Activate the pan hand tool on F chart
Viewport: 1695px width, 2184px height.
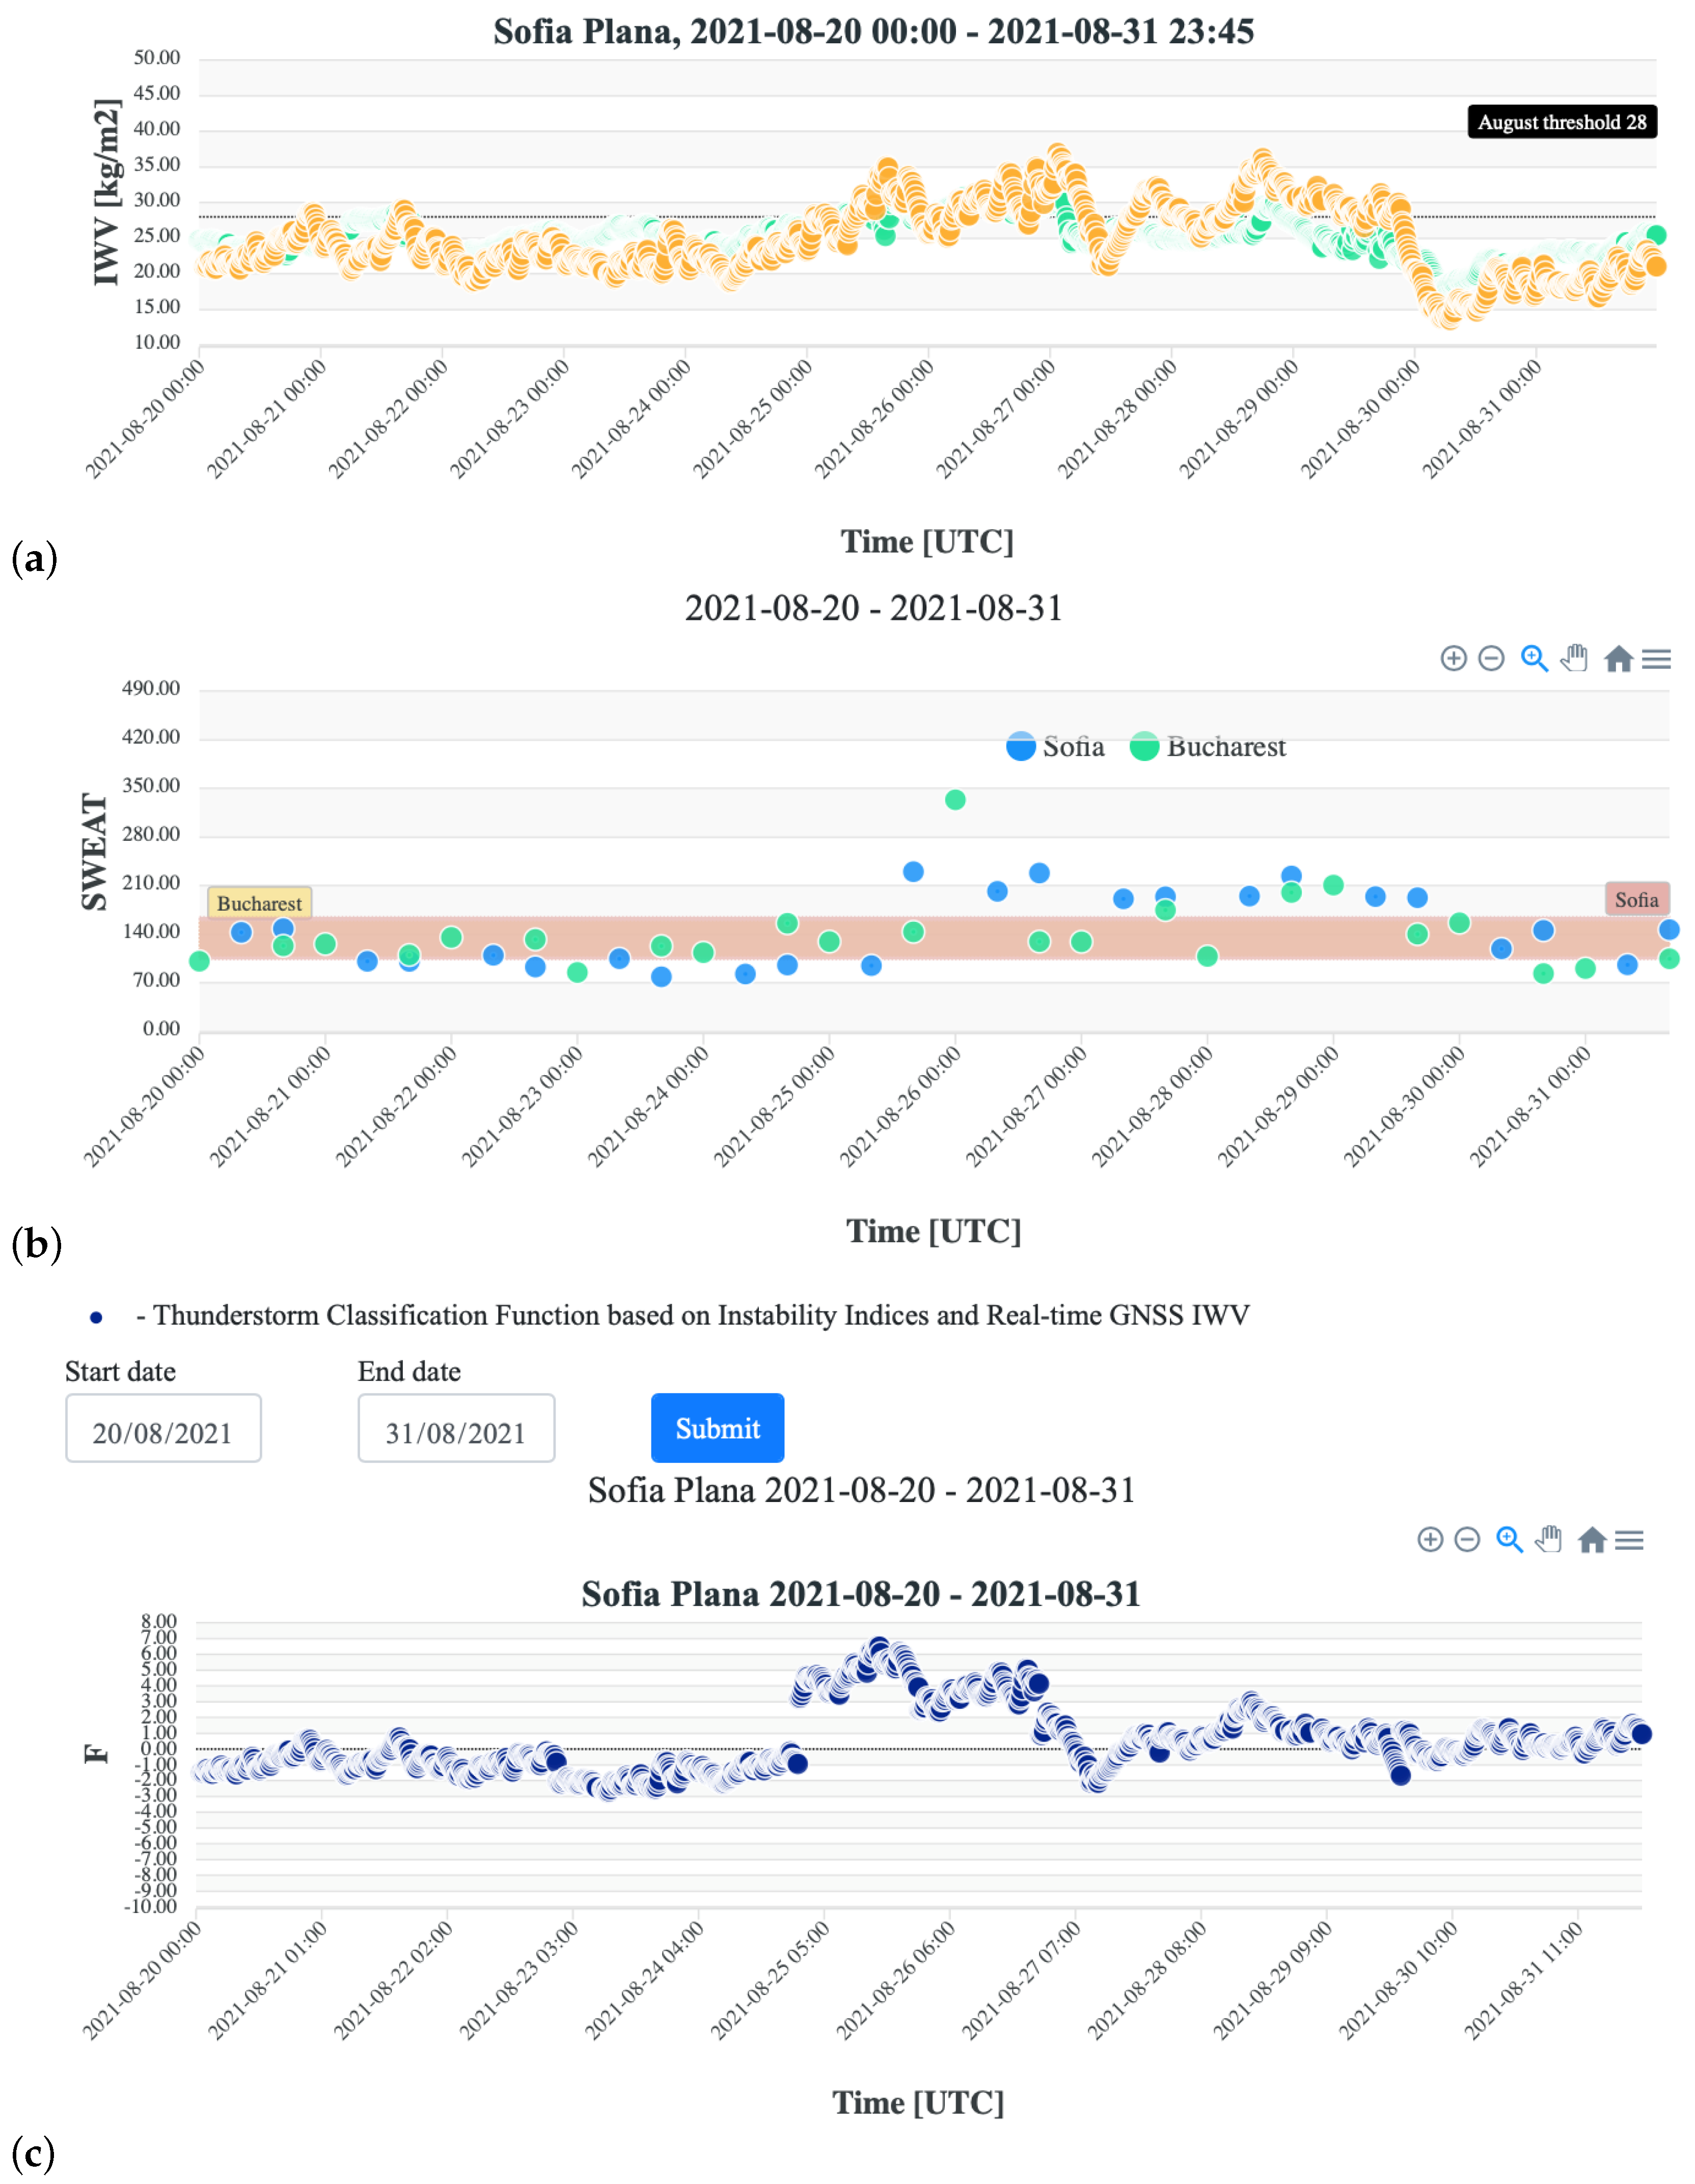pos(1550,1539)
